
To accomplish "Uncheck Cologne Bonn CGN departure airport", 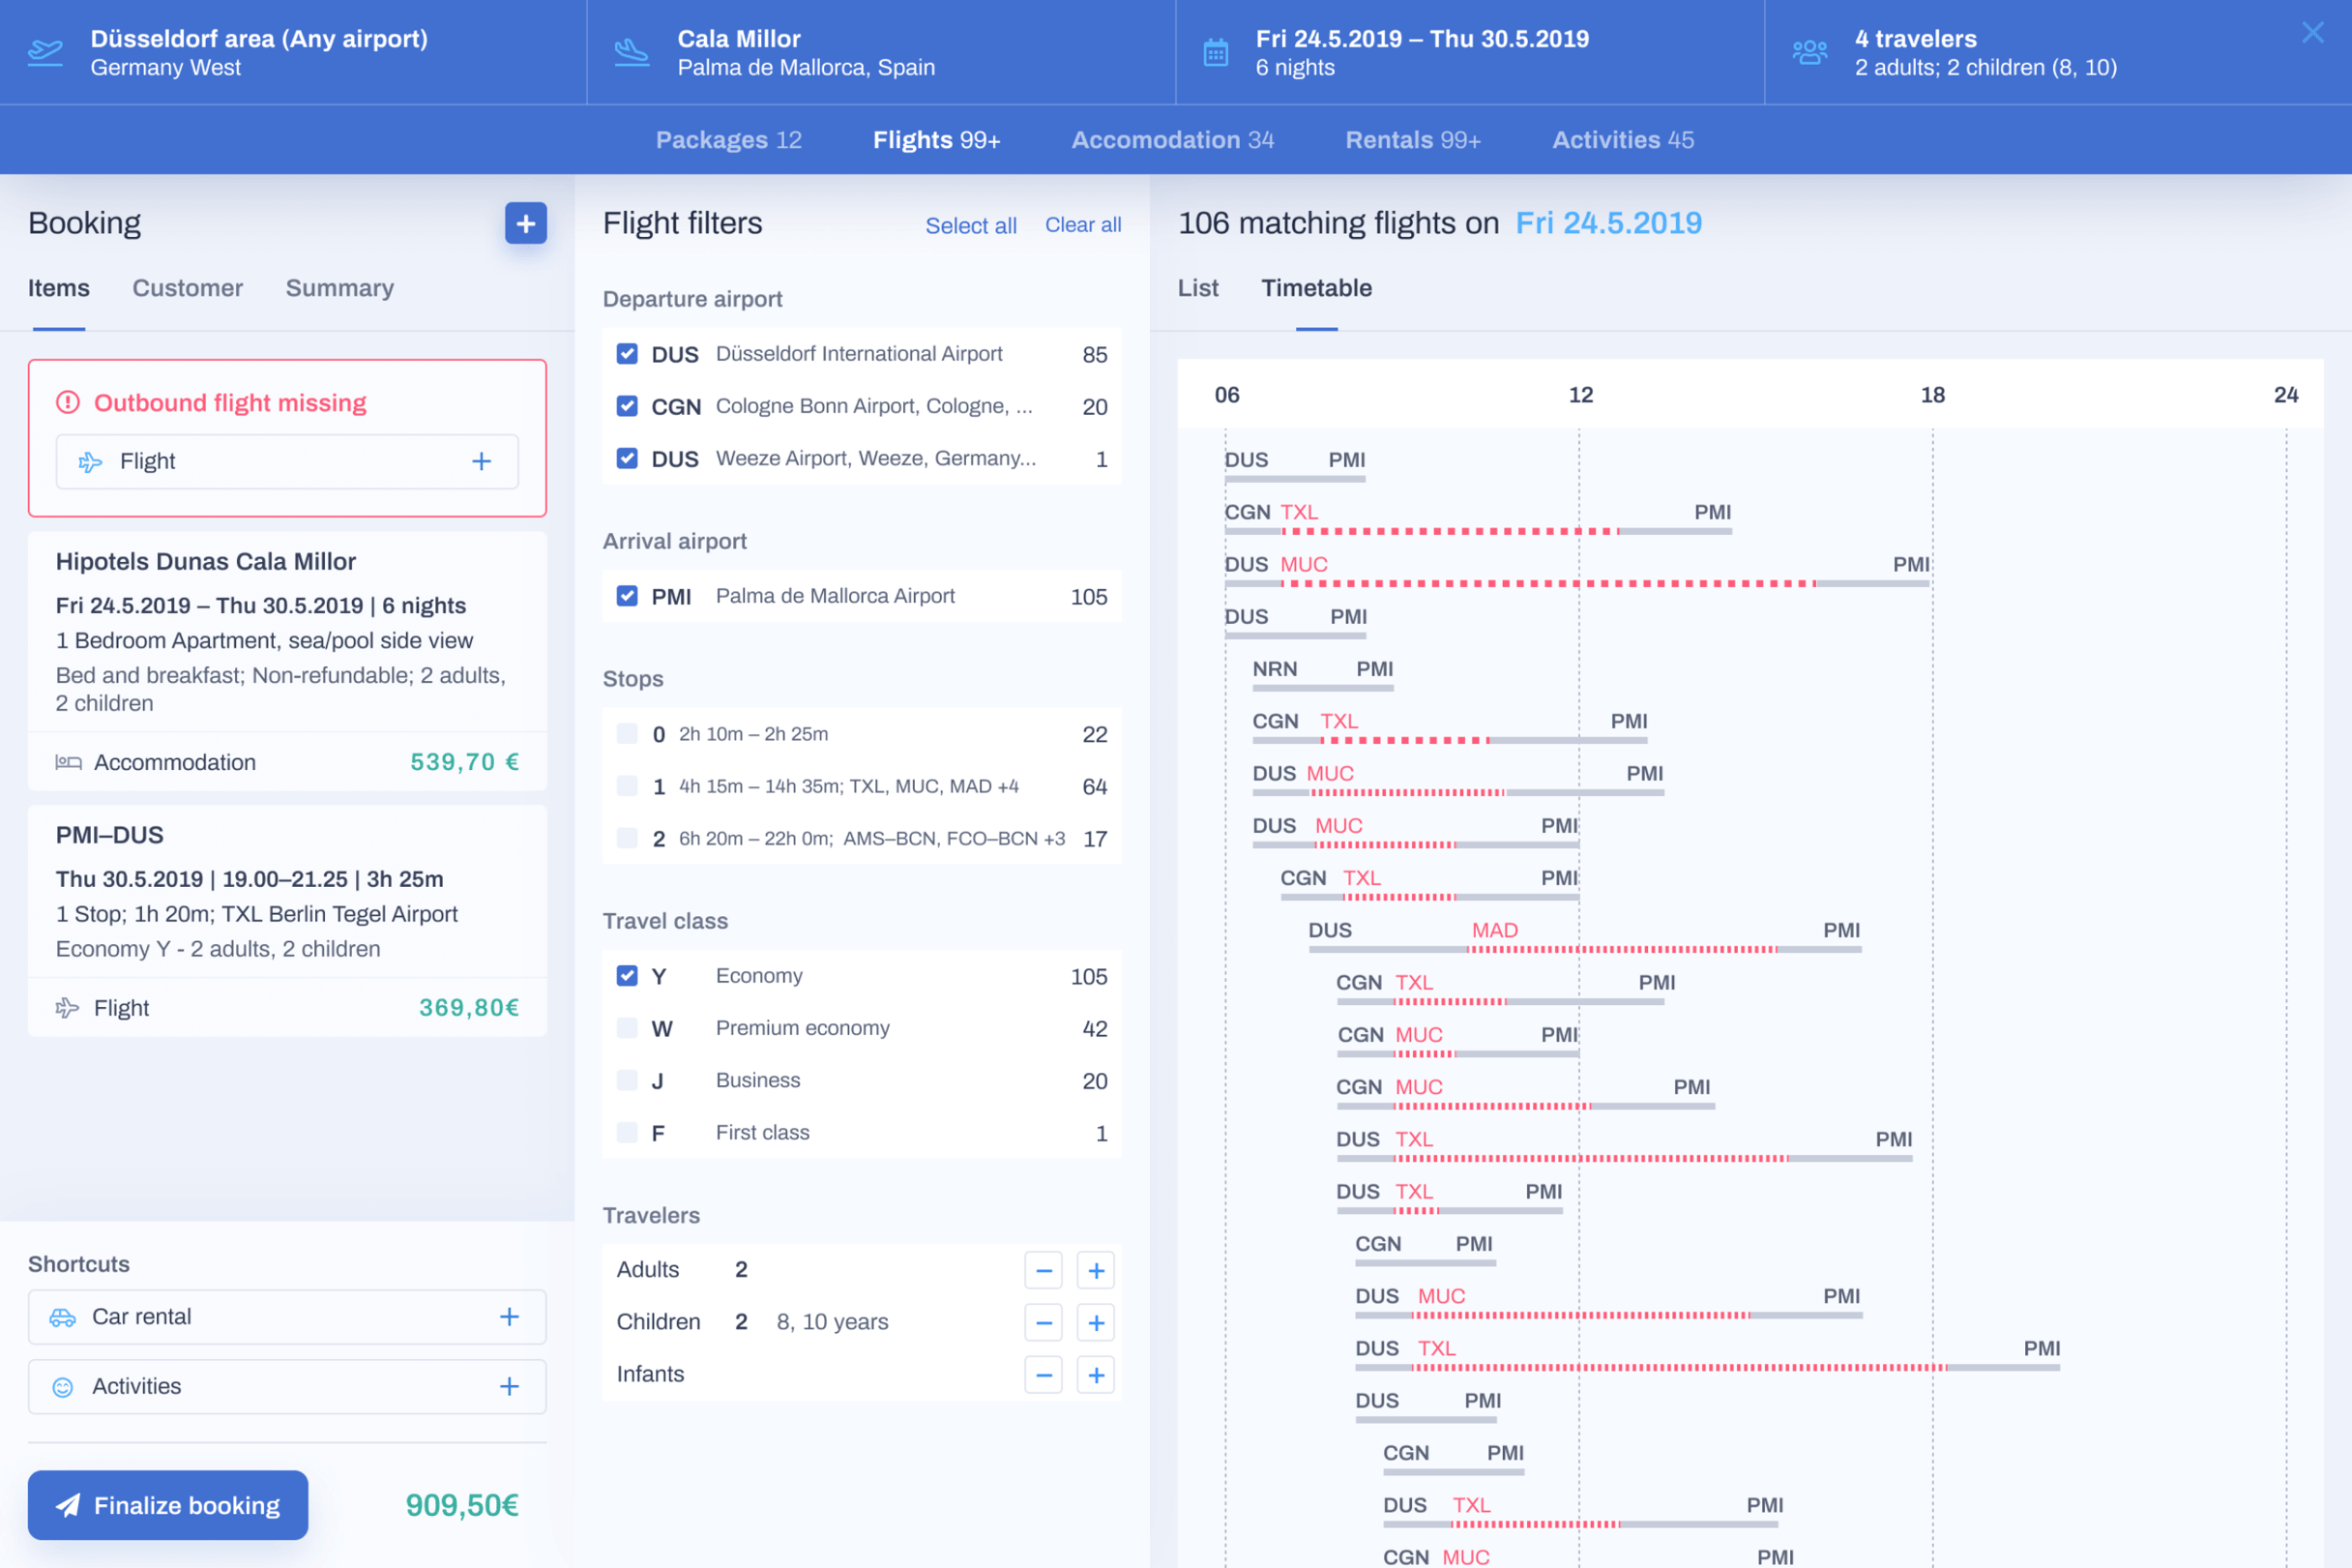I will tap(627, 406).
